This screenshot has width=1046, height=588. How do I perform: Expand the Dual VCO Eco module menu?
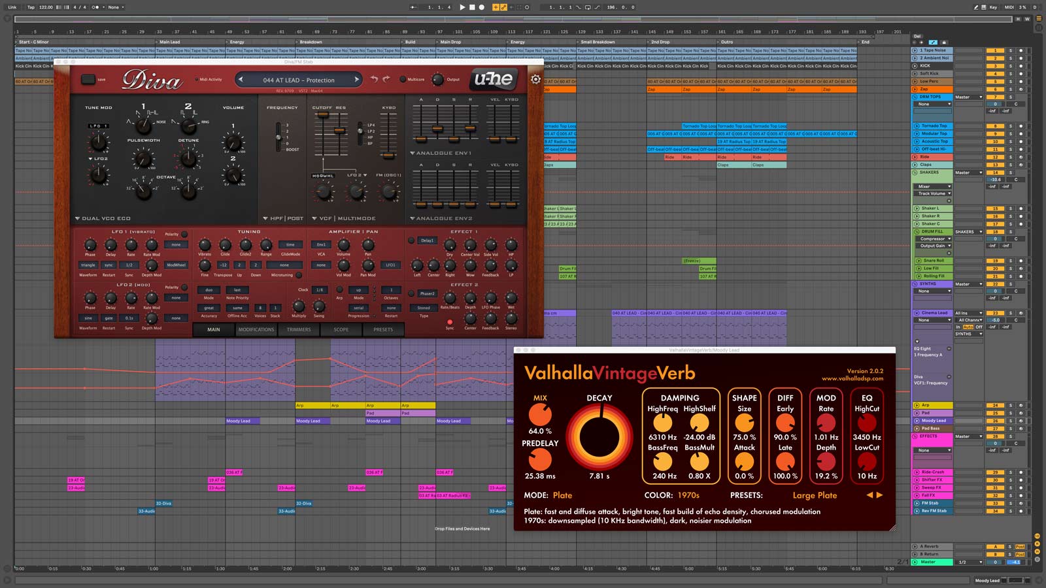coord(103,218)
